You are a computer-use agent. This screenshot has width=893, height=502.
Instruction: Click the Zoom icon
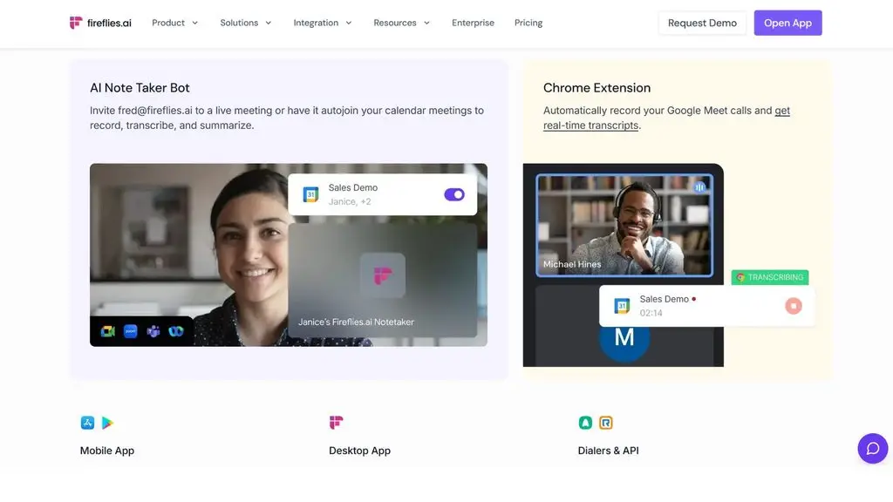[131, 331]
